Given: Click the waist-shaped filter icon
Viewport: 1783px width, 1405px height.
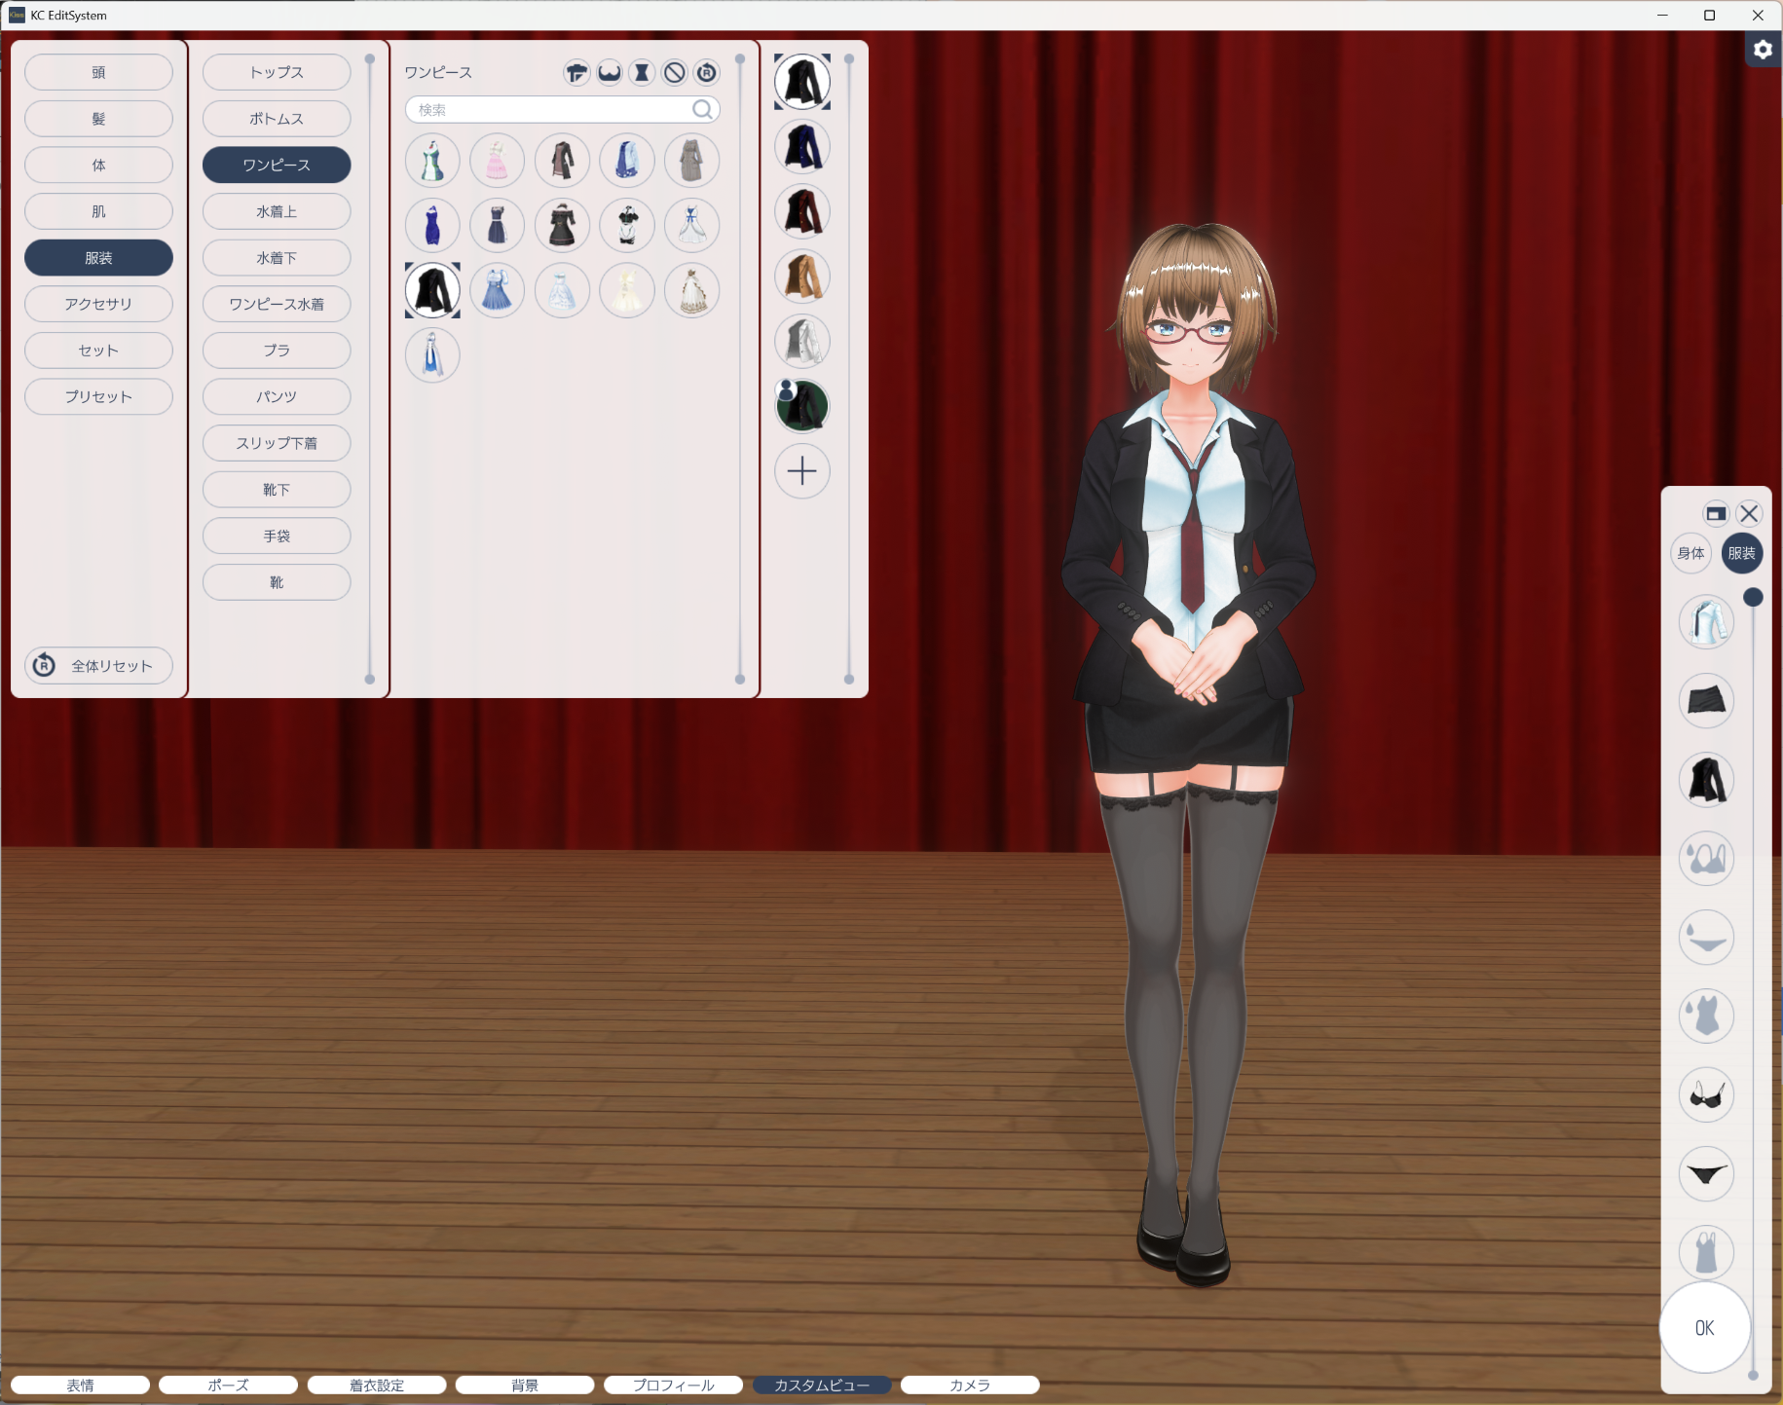Looking at the screenshot, I should tap(642, 72).
